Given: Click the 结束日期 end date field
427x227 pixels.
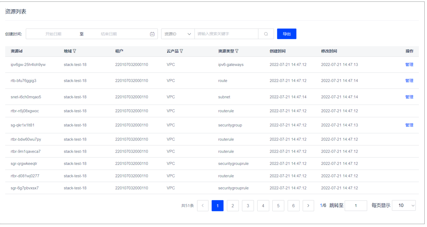Looking at the screenshot, I should [x=109, y=34].
